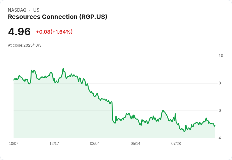The height and width of the screenshot is (160, 232).
Task: Click the 6 value on the price axis
Action: [220, 111]
